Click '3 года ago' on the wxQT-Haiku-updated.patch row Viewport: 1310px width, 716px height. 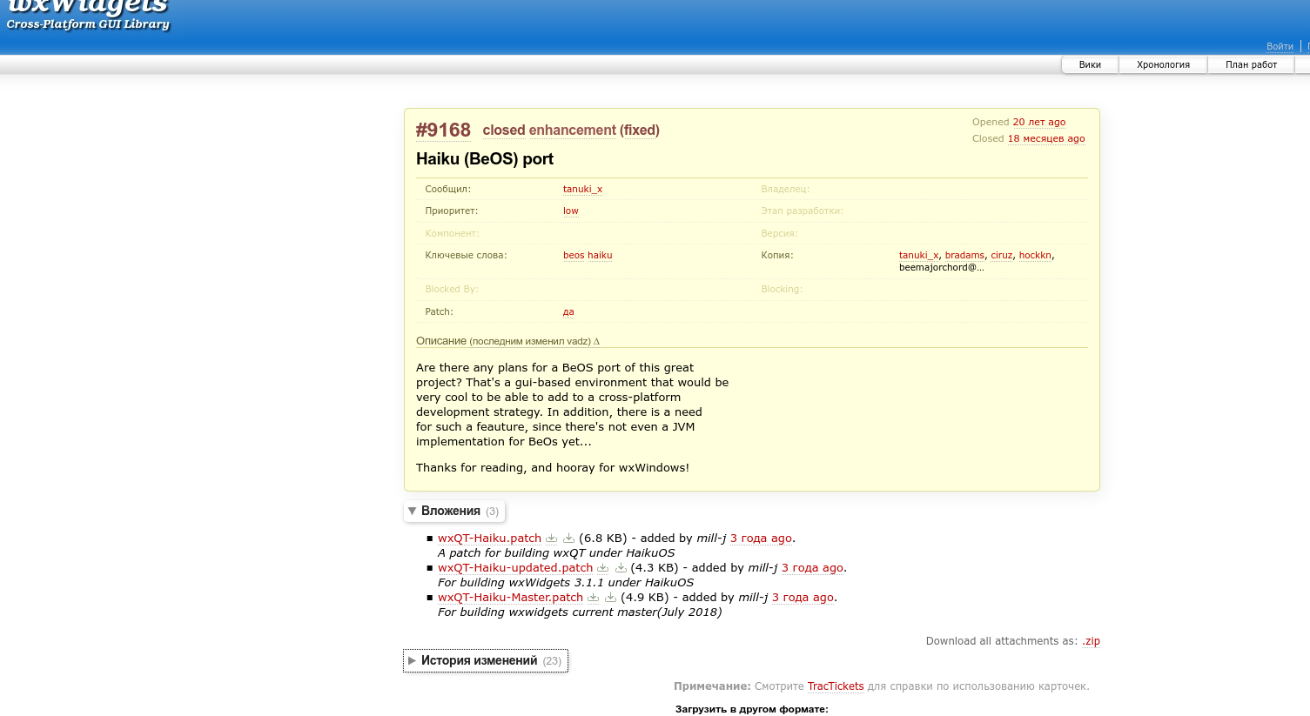click(812, 568)
